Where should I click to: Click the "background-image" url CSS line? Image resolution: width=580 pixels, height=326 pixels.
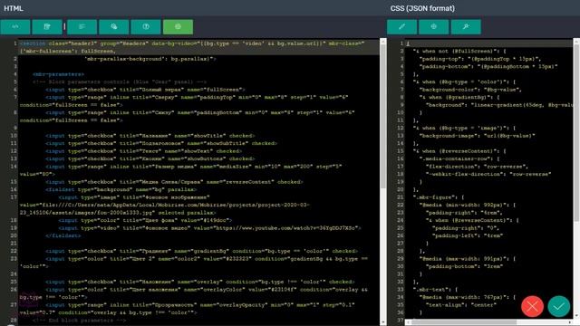click(x=478, y=136)
